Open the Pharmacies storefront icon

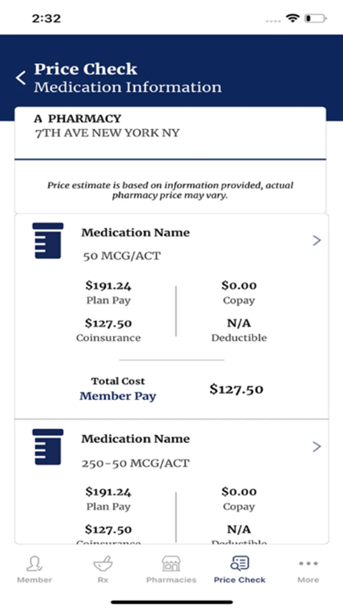[171, 563]
